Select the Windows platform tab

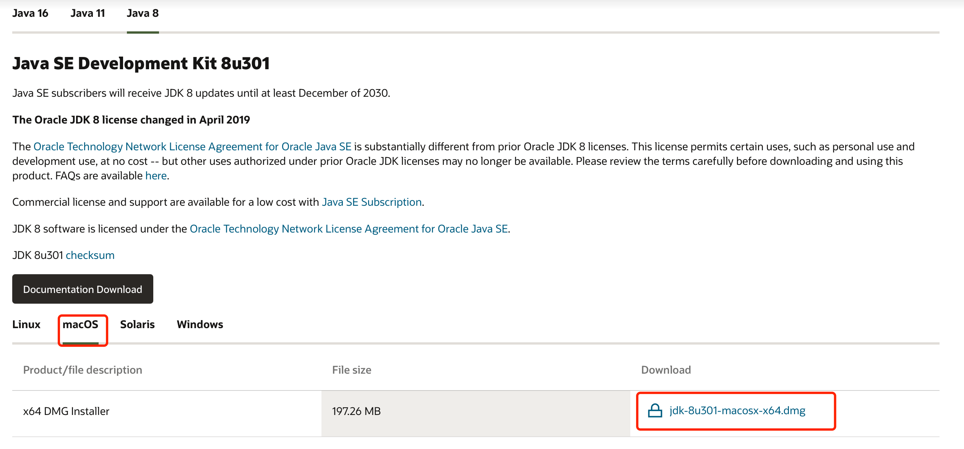coord(199,324)
